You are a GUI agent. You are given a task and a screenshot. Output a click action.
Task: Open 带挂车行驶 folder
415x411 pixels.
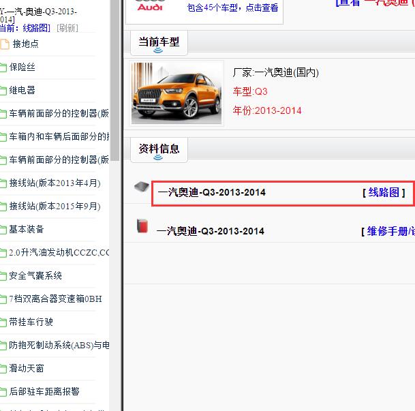tap(31, 322)
